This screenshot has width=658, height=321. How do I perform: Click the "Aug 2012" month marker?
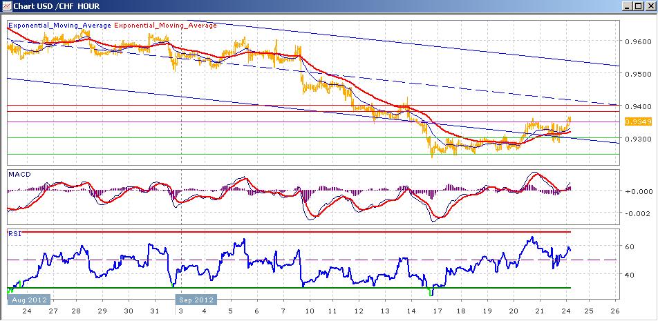click(29, 300)
